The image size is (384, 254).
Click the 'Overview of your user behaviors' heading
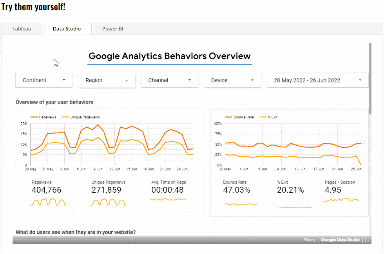(54, 102)
